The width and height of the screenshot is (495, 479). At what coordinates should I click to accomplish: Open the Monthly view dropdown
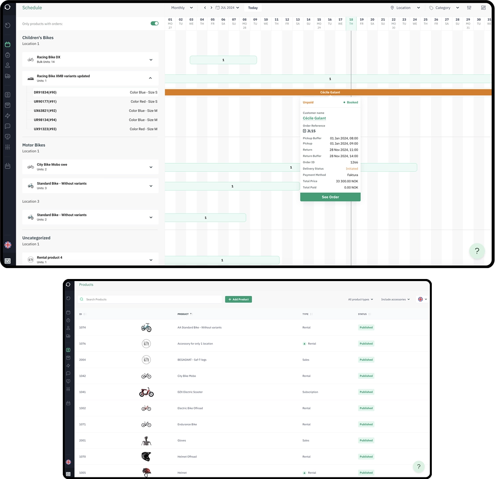(182, 8)
